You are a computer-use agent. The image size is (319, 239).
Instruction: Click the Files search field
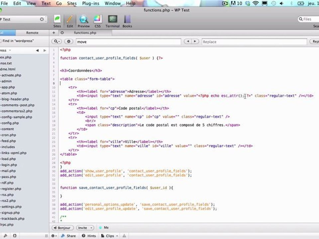[308, 19]
